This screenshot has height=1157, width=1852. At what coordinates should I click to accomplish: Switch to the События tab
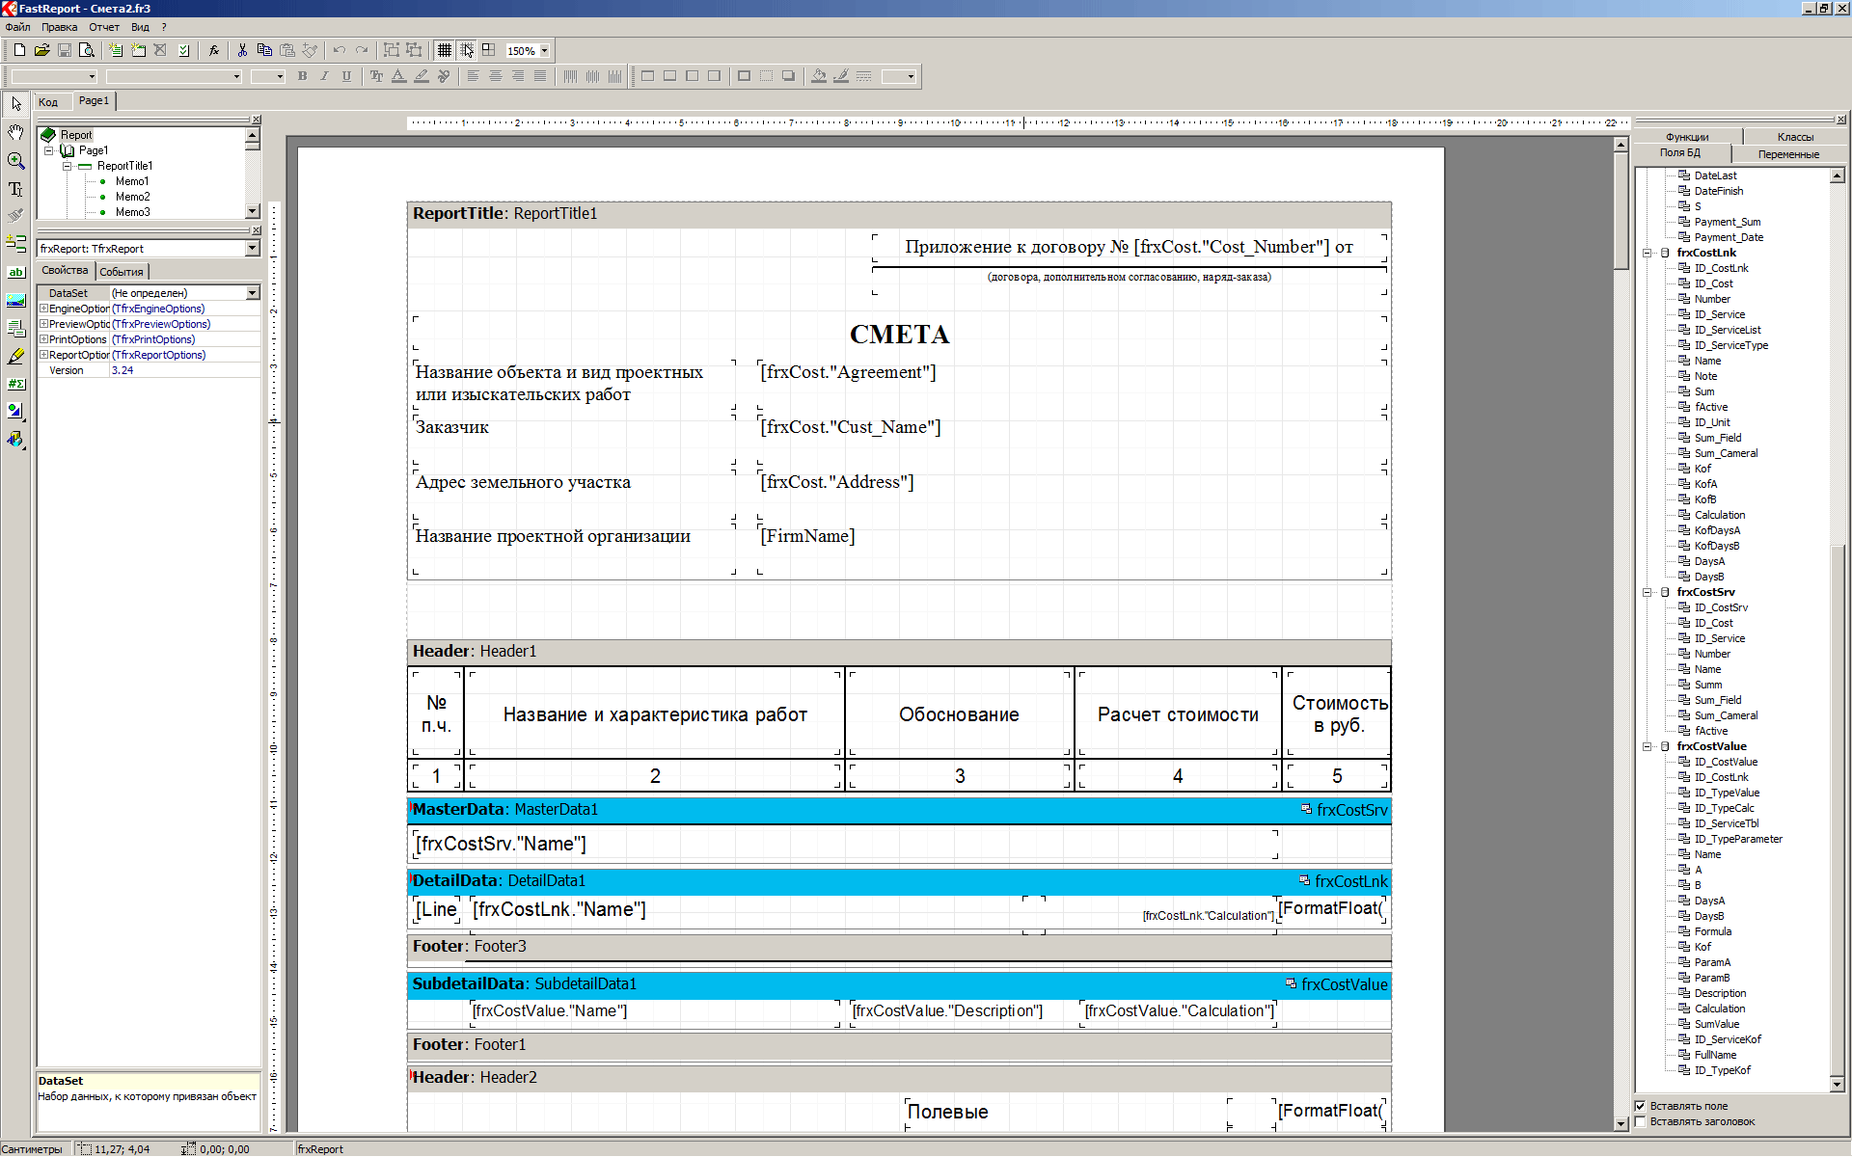pos(122,272)
